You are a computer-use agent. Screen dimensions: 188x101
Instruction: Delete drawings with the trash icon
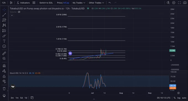coord(4,89)
